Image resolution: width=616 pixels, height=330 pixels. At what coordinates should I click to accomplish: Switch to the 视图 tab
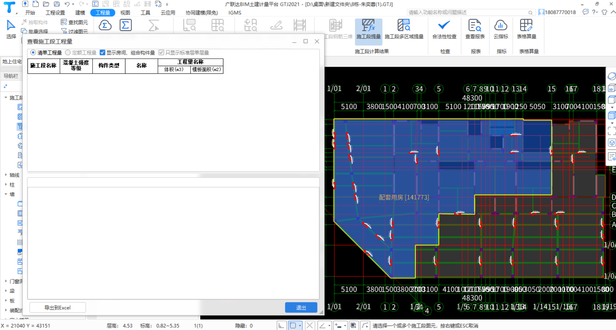pyautogui.click(x=125, y=13)
